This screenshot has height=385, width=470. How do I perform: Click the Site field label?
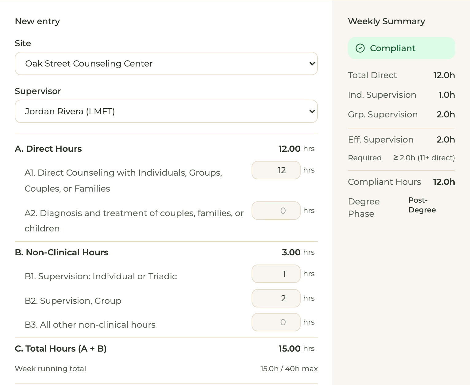point(23,43)
